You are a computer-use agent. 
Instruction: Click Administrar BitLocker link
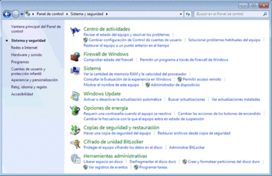[x=187, y=148]
